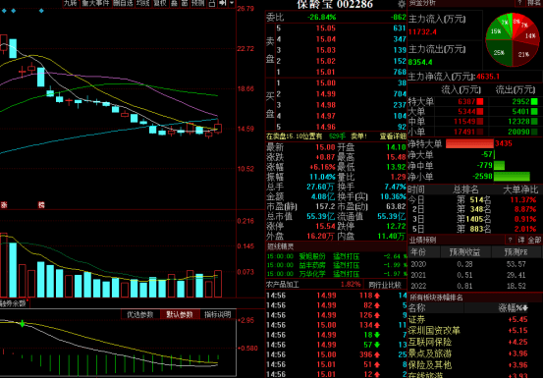
Task: Toggle sort arrow on 涨幅% column header
Action: tap(525, 307)
